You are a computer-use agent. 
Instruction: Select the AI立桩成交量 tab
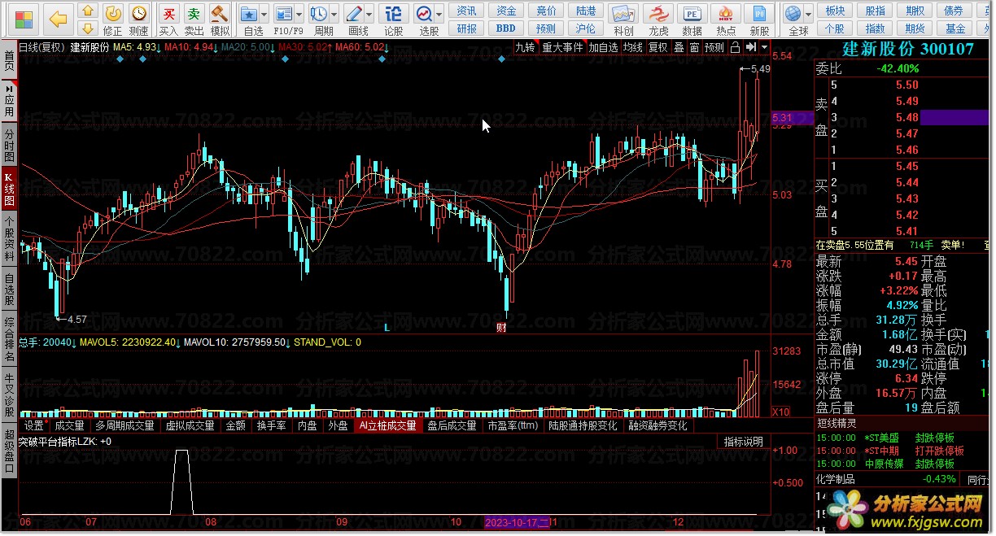point(387,425)
